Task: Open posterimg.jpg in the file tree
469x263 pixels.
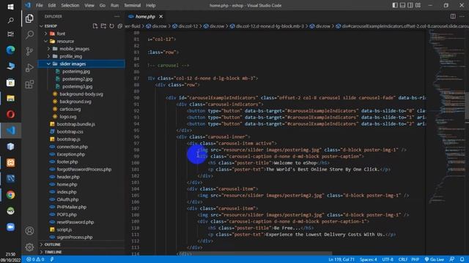Action: coord(76,72)
